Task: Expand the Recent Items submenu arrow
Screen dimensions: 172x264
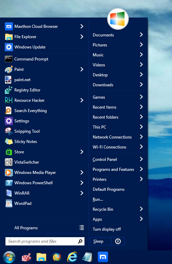Action: pyautogui.click(x=141, y=107)
